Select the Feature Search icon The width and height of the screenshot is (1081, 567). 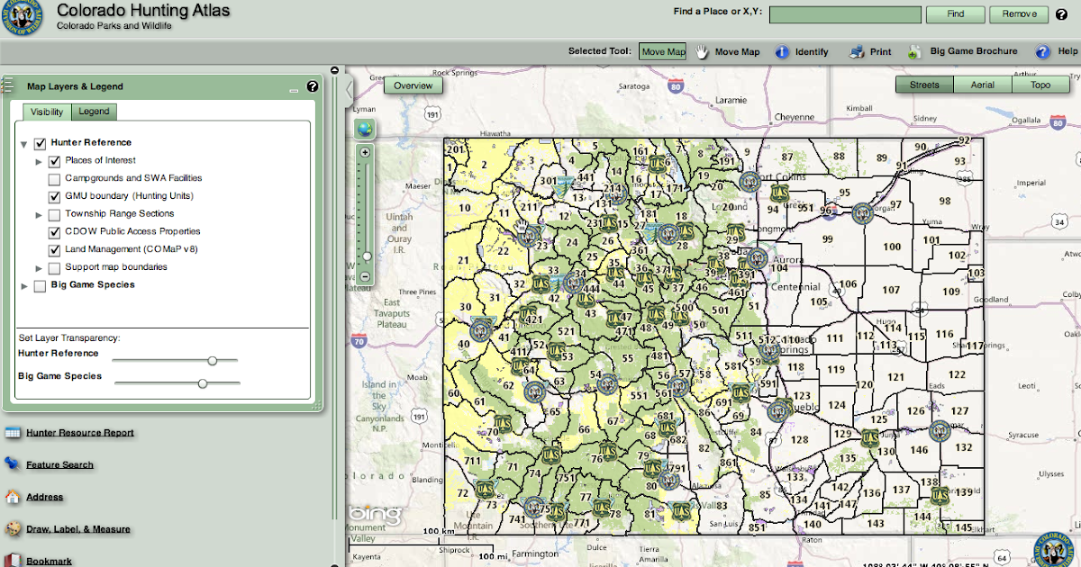pos(10,464)
